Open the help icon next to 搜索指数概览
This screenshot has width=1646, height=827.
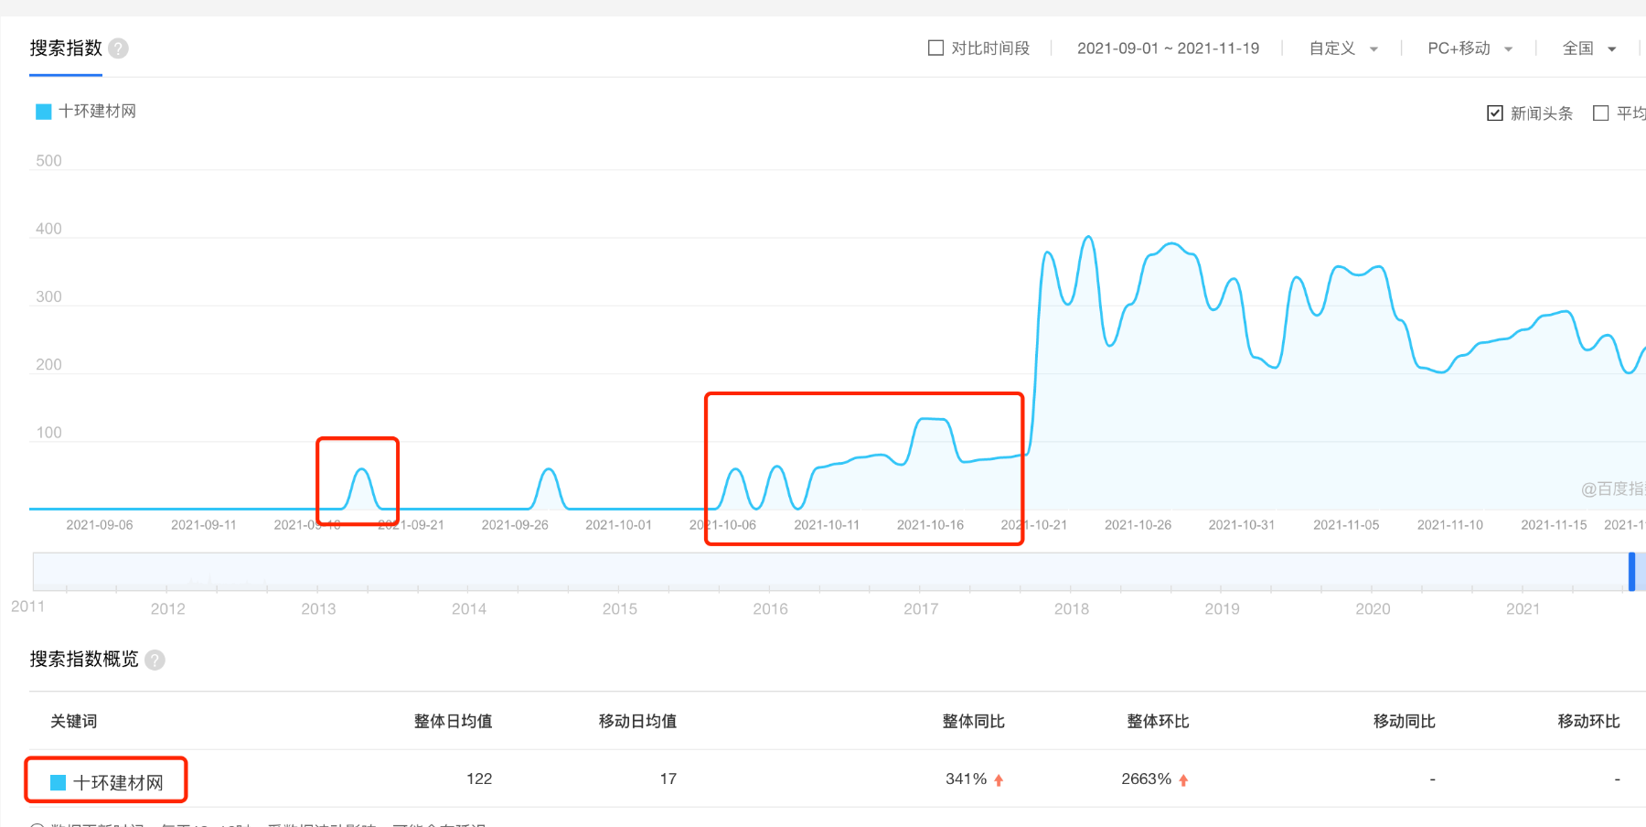coord(155,661)
